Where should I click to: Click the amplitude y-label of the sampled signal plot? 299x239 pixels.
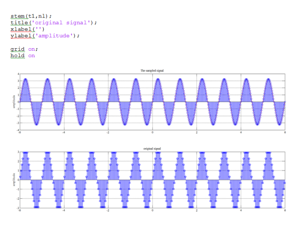coord(14,102)
